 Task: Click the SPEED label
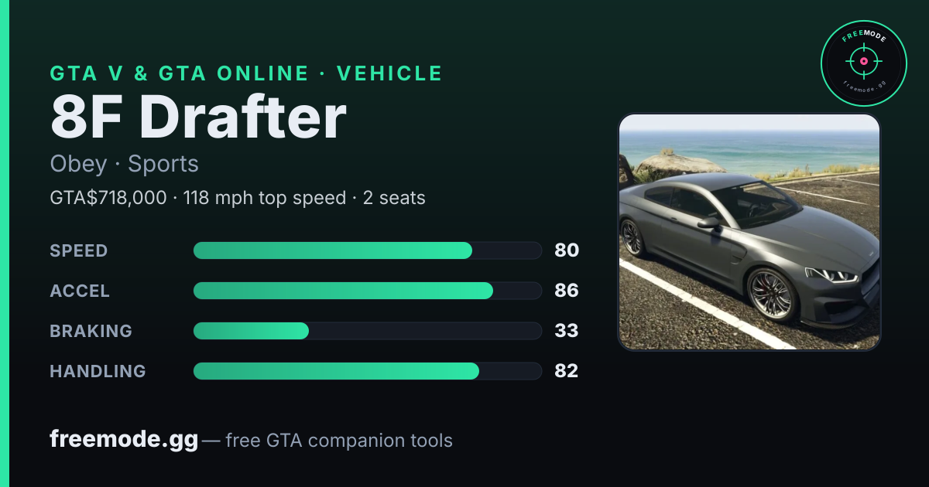tap(79, 250)
